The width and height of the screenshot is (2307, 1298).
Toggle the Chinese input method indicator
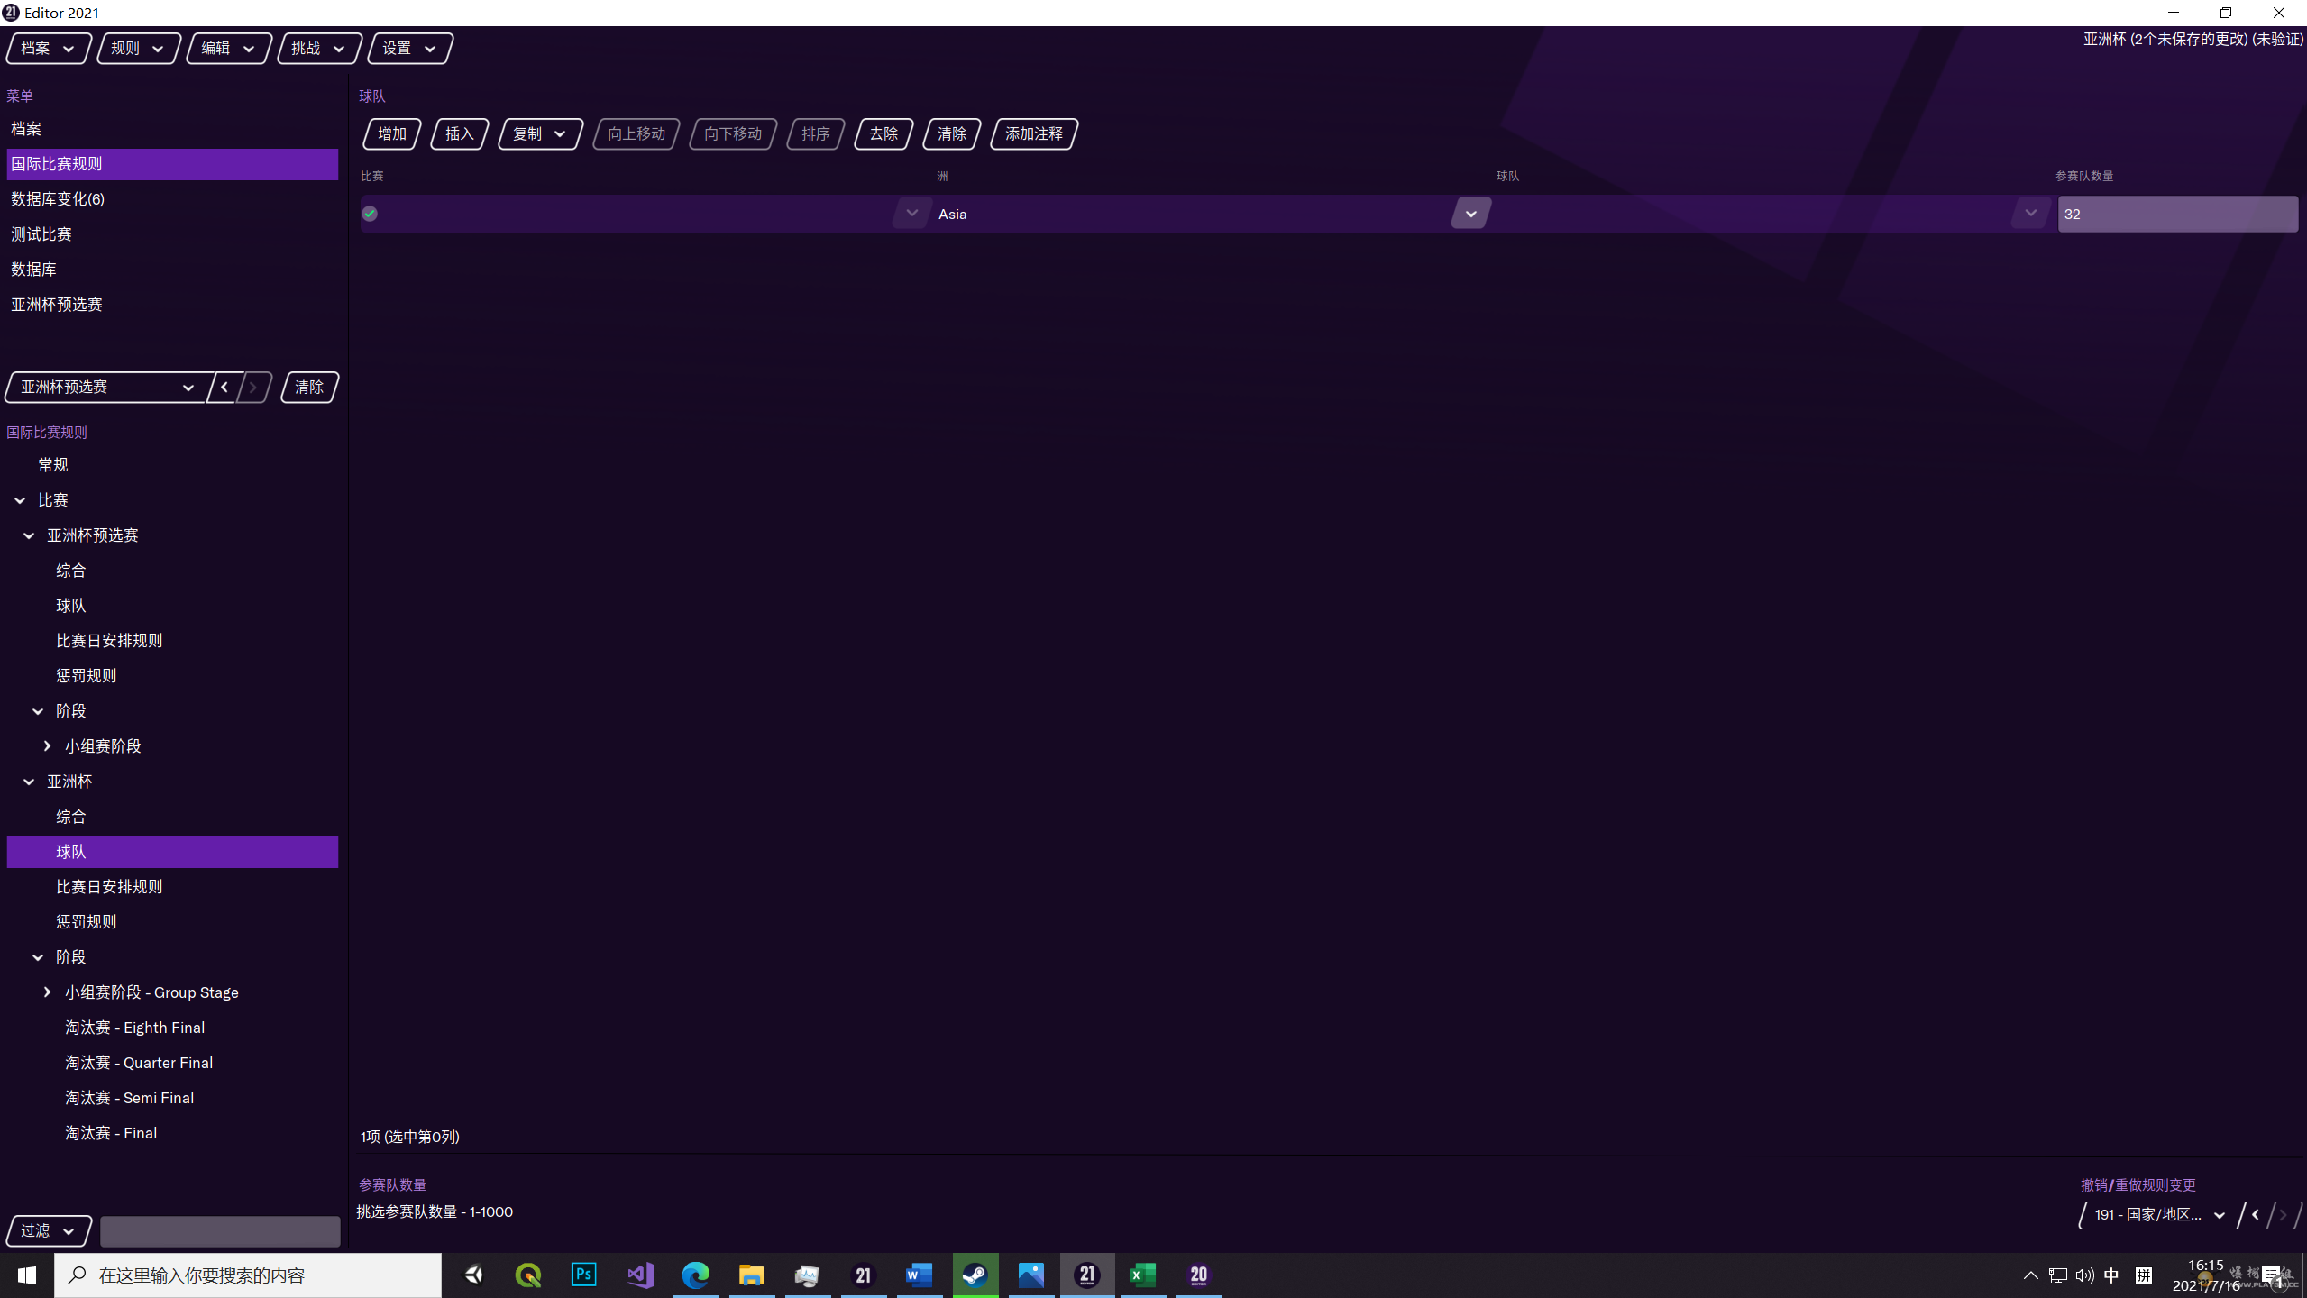2111,1275
